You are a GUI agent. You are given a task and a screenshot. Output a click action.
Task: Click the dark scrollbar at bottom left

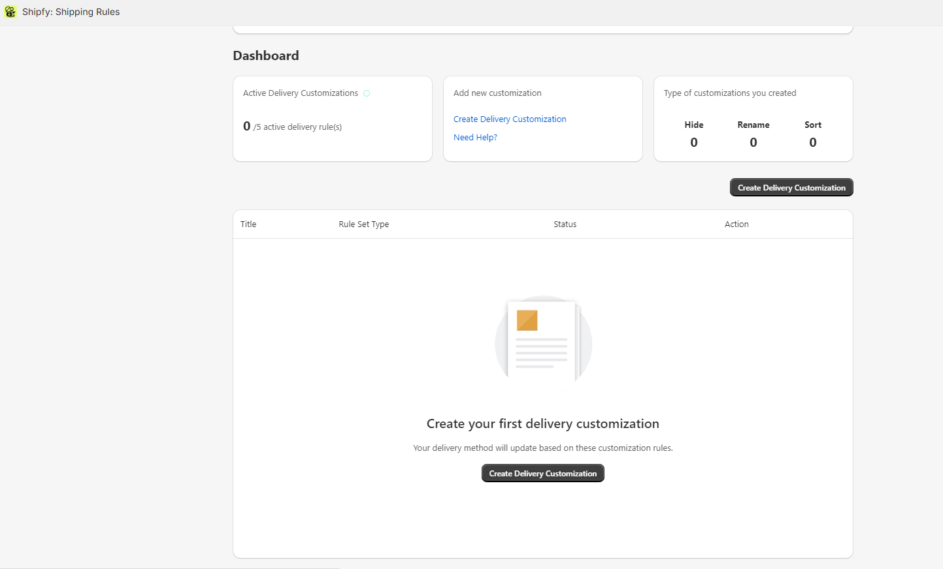tap(170, 567)
